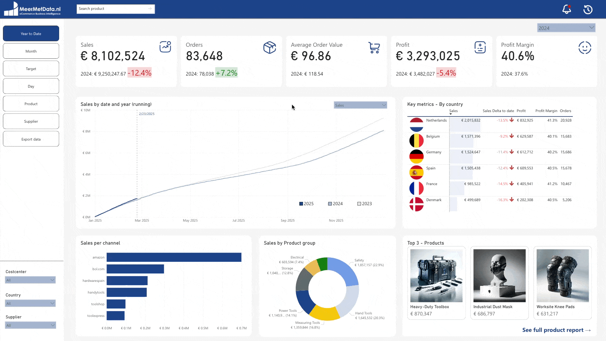Select the Product view in the sidebar

31,104
